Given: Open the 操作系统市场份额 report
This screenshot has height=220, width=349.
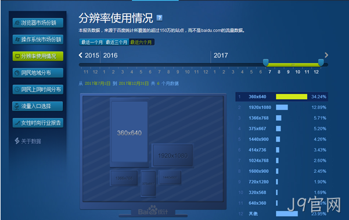Looking at the screenshot, I should 38,40.
